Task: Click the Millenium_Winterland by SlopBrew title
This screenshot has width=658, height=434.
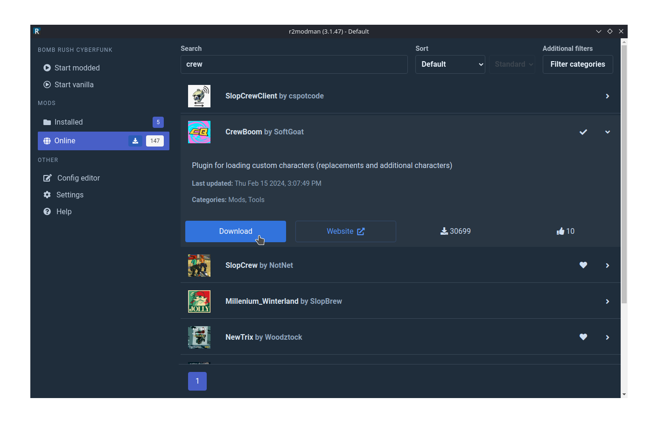Action: pyautogui.click(x=284, y=301)
